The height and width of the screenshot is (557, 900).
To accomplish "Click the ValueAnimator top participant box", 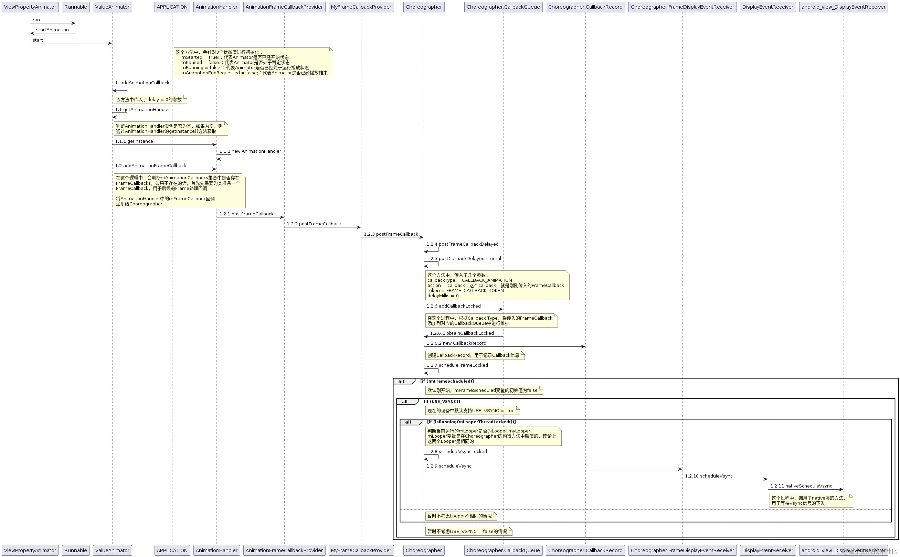I will pyautogui.click(x=112, y=7).
